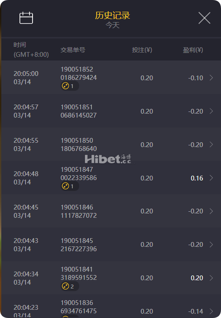221x318 pixels.
Task: Click the 交易单号 column header
Action: pyautogui.click(x=73, y=50)
